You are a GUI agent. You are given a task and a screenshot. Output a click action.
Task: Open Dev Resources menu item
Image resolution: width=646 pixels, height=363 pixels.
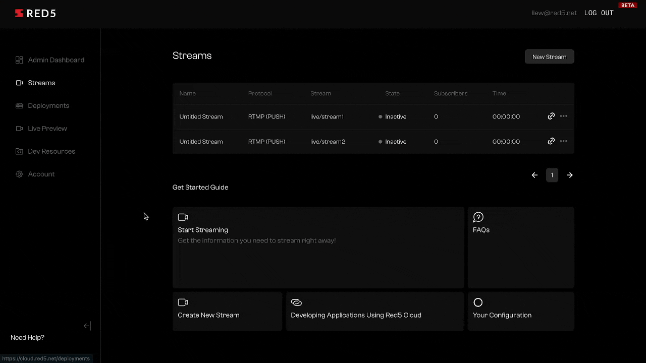(45, 151)
